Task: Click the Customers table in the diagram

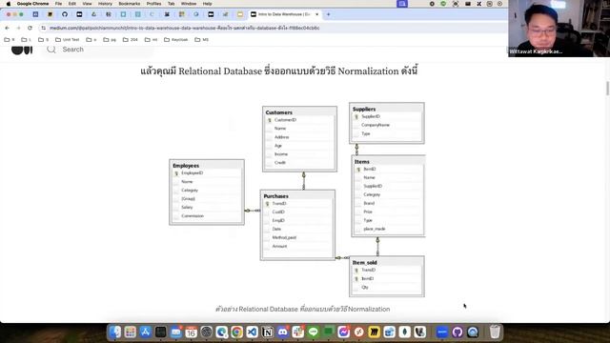Action: (x=299, y=139)
